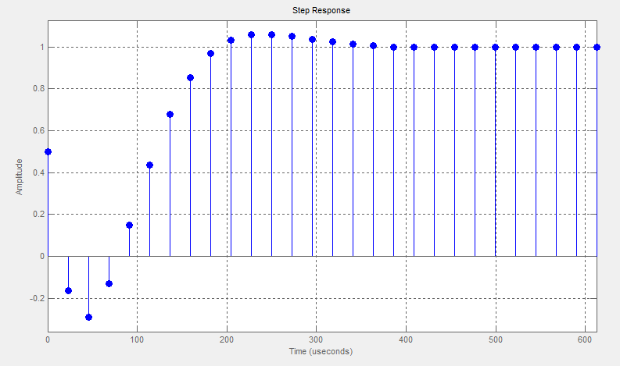The width and height of the screenshot is (620, 366).
Task: Click the "Time (useconds)" x-axis label
Action: coord(321,351)
